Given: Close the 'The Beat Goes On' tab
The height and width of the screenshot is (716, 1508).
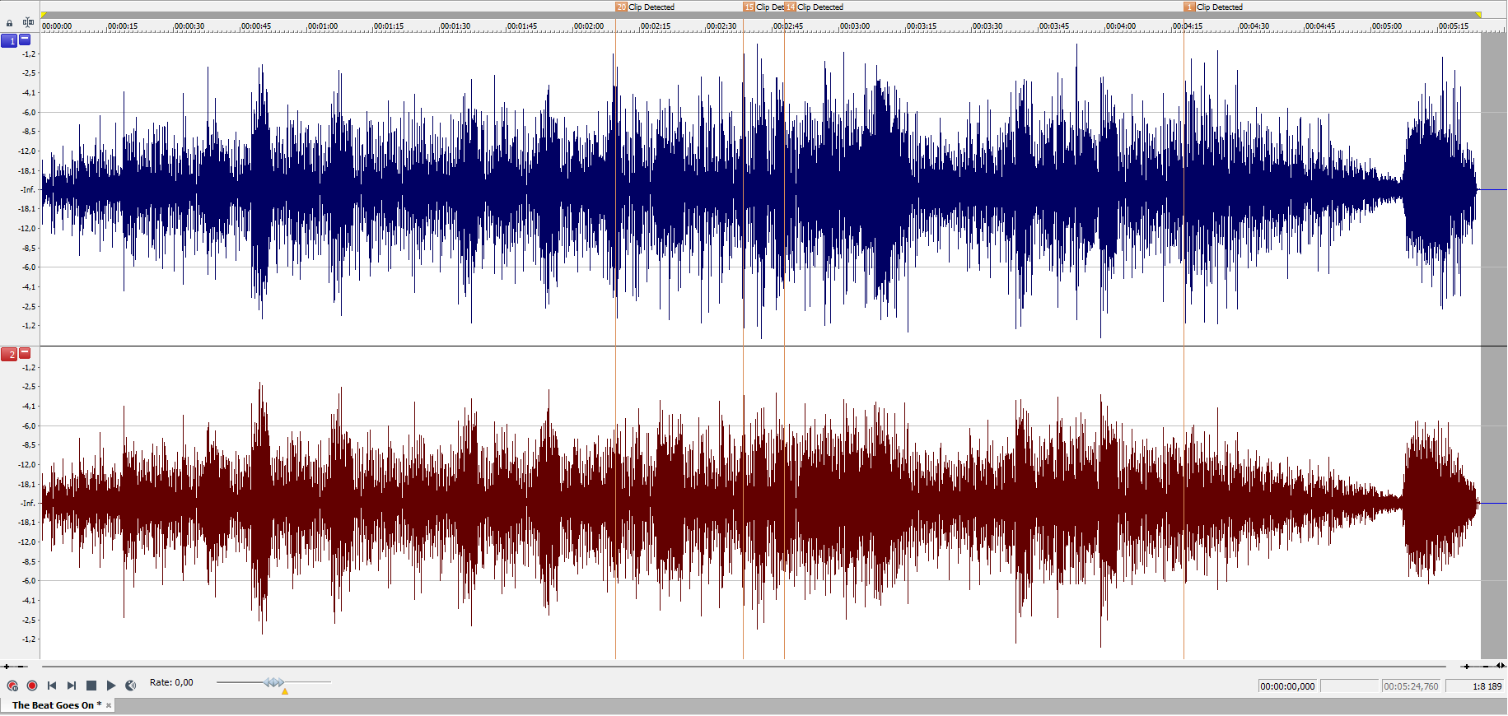Looking at the screenshot, I should (109, 705).
